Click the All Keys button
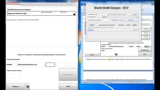 [90, 30]
